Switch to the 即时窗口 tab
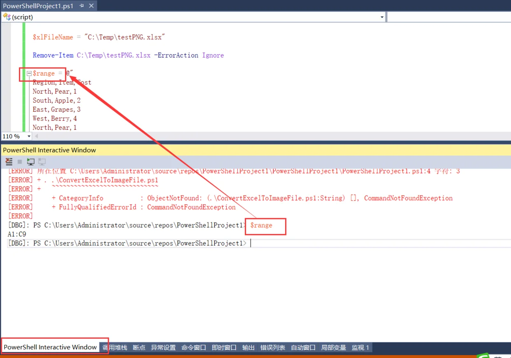511x358 pixels. [224, 348]
